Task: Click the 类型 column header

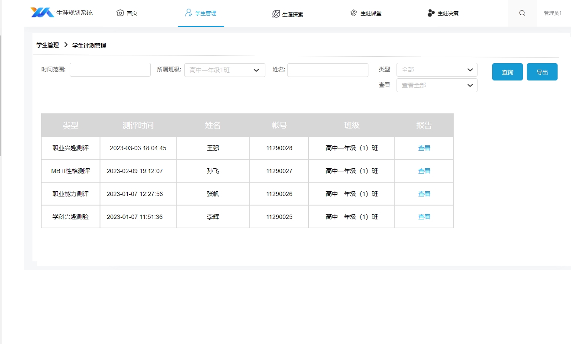Action: point(71,125)
